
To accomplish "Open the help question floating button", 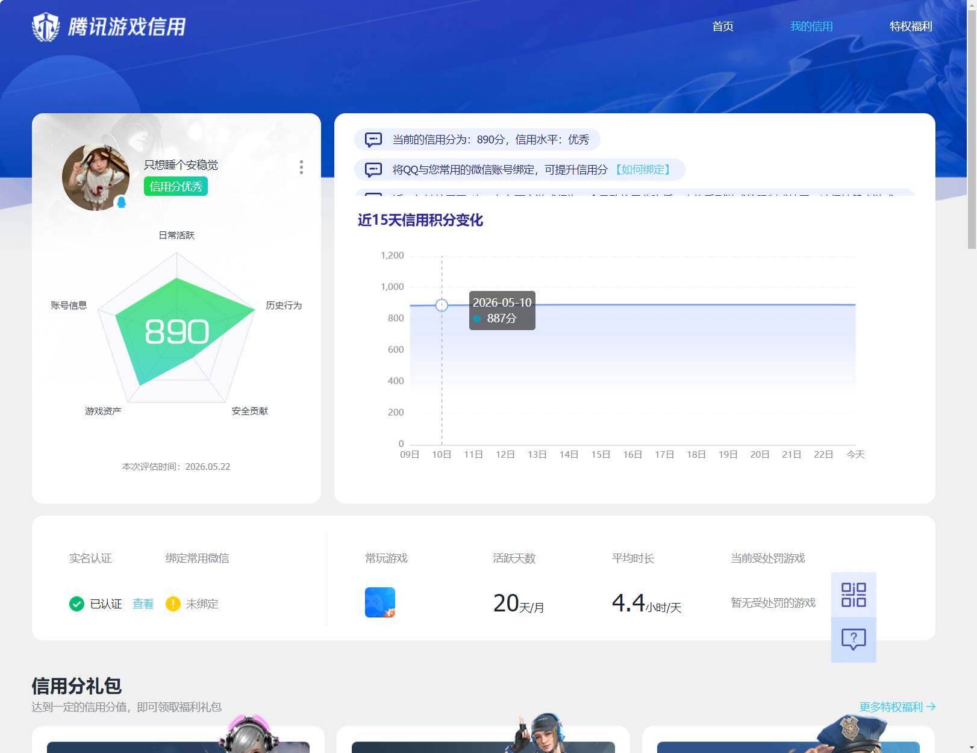I will [854, 640].
